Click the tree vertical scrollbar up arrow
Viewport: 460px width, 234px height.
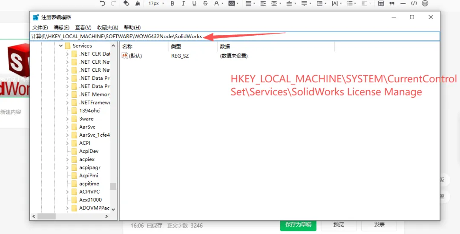pyautogui.click(x=113, y=45)
